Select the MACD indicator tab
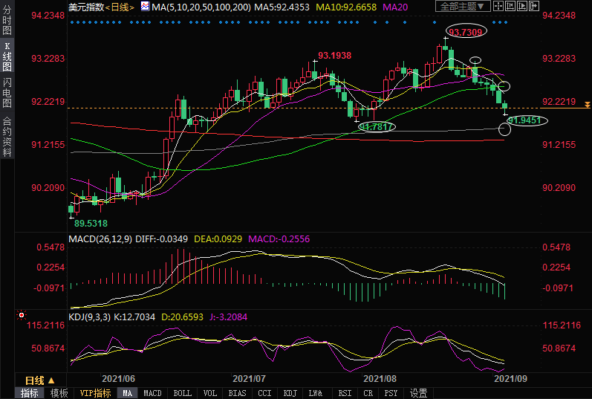Image resolution: width=592 pixels, height=399 pixels. pyautogui.click(x=152, y=393)
